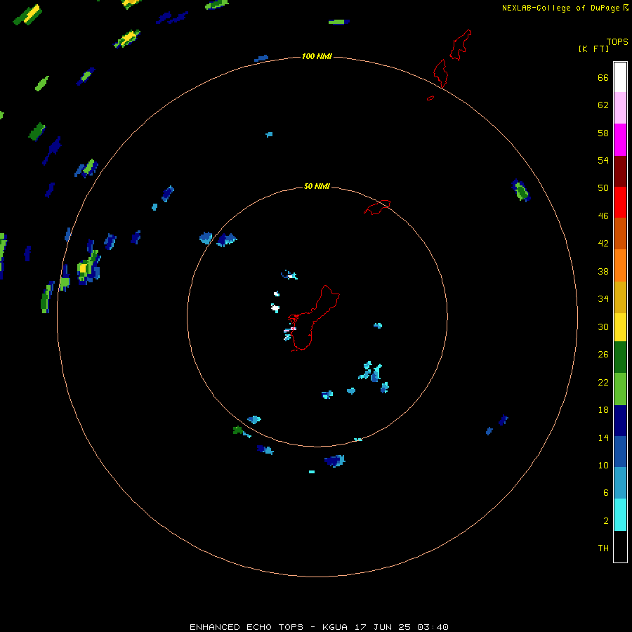Click the medium blue 14 kft swatch

point(620,452)
